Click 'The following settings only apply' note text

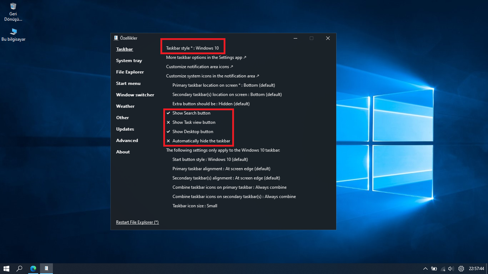click(x=223, y=150)
